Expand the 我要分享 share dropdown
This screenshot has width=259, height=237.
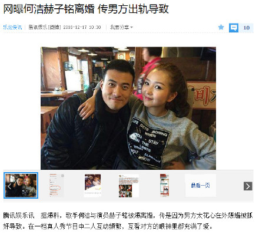click(x=121, y=27)
